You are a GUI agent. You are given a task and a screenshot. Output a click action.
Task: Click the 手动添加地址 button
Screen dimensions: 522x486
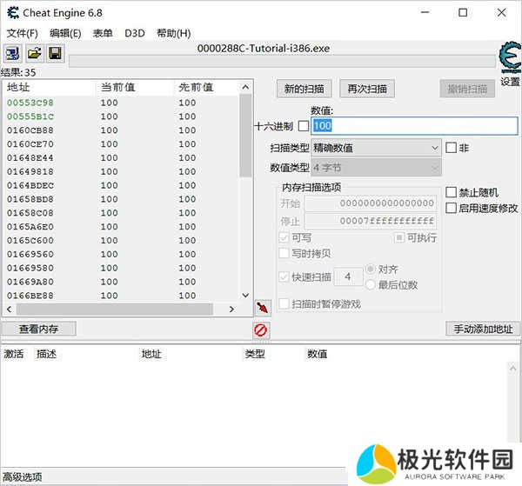(x=483, y=329)
